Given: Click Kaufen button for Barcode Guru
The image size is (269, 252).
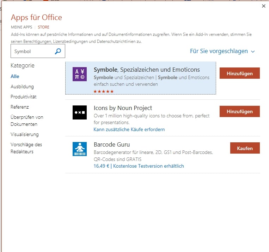Looking at the screenshot, I should 245,148.
